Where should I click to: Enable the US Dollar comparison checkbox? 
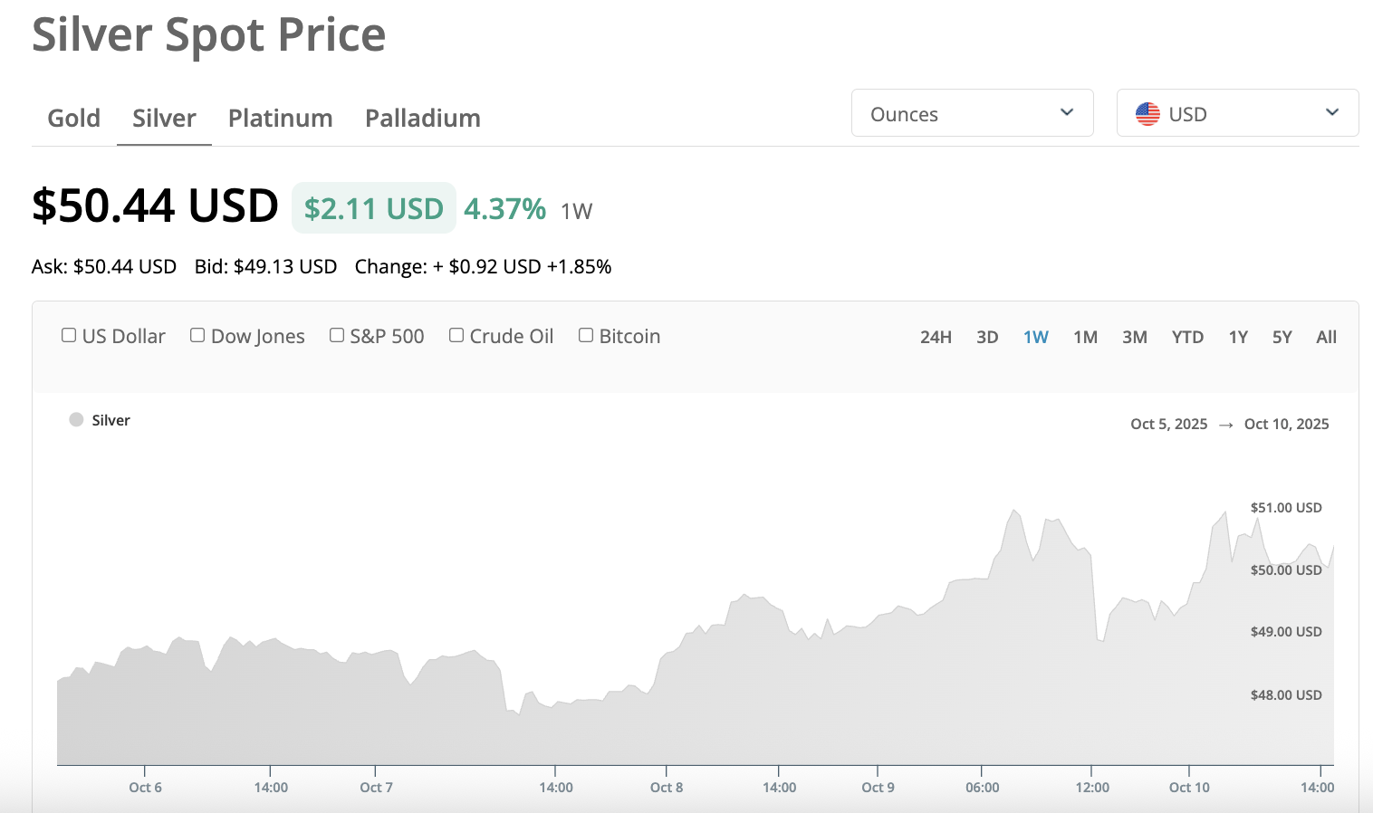click(69, 336)
